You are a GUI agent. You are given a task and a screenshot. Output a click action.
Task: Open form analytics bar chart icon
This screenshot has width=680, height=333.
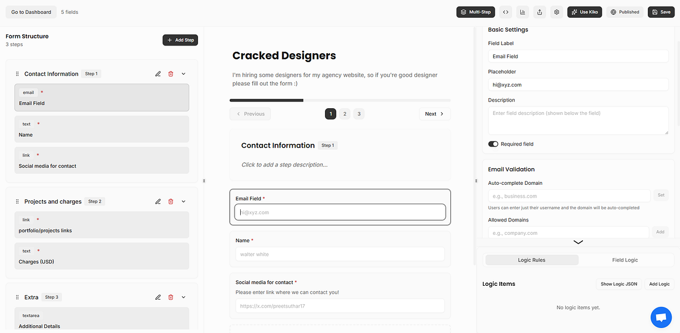pyautogui.click(x=522, y=12)
